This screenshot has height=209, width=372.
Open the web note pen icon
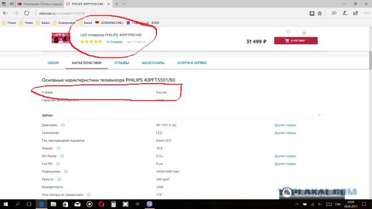345,13
